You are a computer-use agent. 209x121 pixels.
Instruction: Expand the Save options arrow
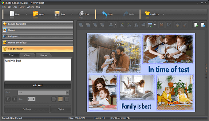[x=72, y=14]
